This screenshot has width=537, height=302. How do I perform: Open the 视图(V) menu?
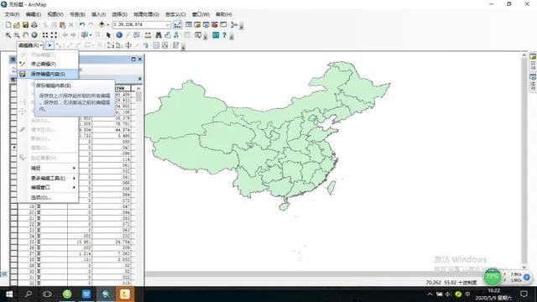[x=55, y=14]
